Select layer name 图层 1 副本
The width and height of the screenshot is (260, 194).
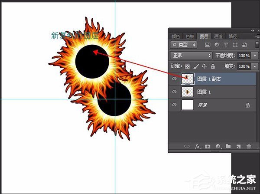tap(209, 79)
